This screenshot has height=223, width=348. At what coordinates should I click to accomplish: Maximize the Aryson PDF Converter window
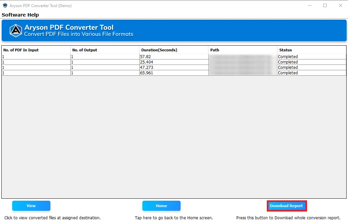[325, 5]
